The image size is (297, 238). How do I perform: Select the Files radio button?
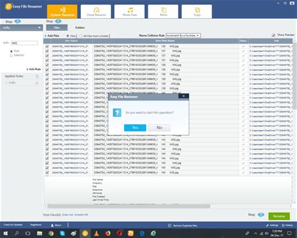point(68,36)
